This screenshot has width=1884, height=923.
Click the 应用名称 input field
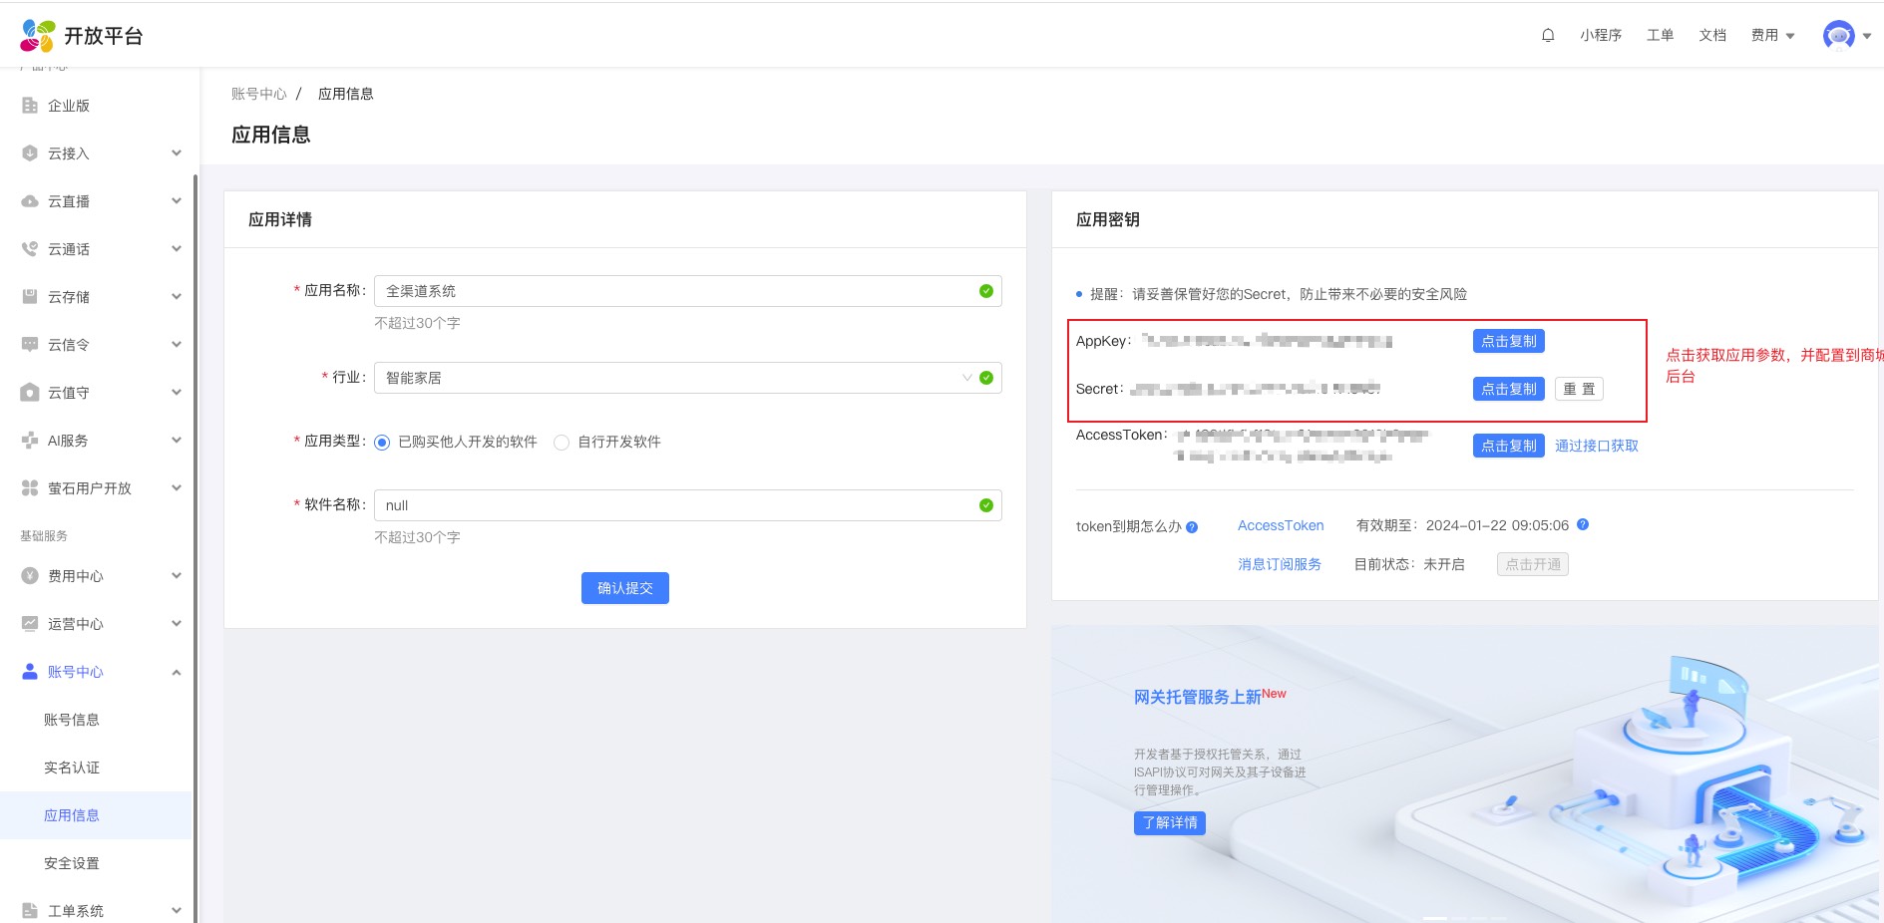[x=678, y=291]
